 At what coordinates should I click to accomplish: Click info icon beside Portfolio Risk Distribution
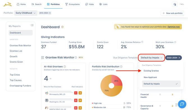[x=121, y=67]
